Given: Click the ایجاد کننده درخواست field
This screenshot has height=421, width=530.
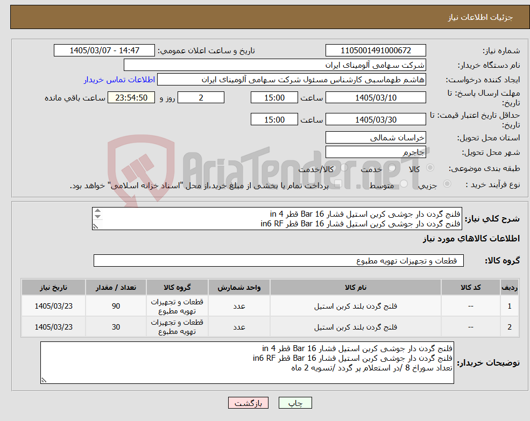Looking at the screenshot, I should click(291, 80).
